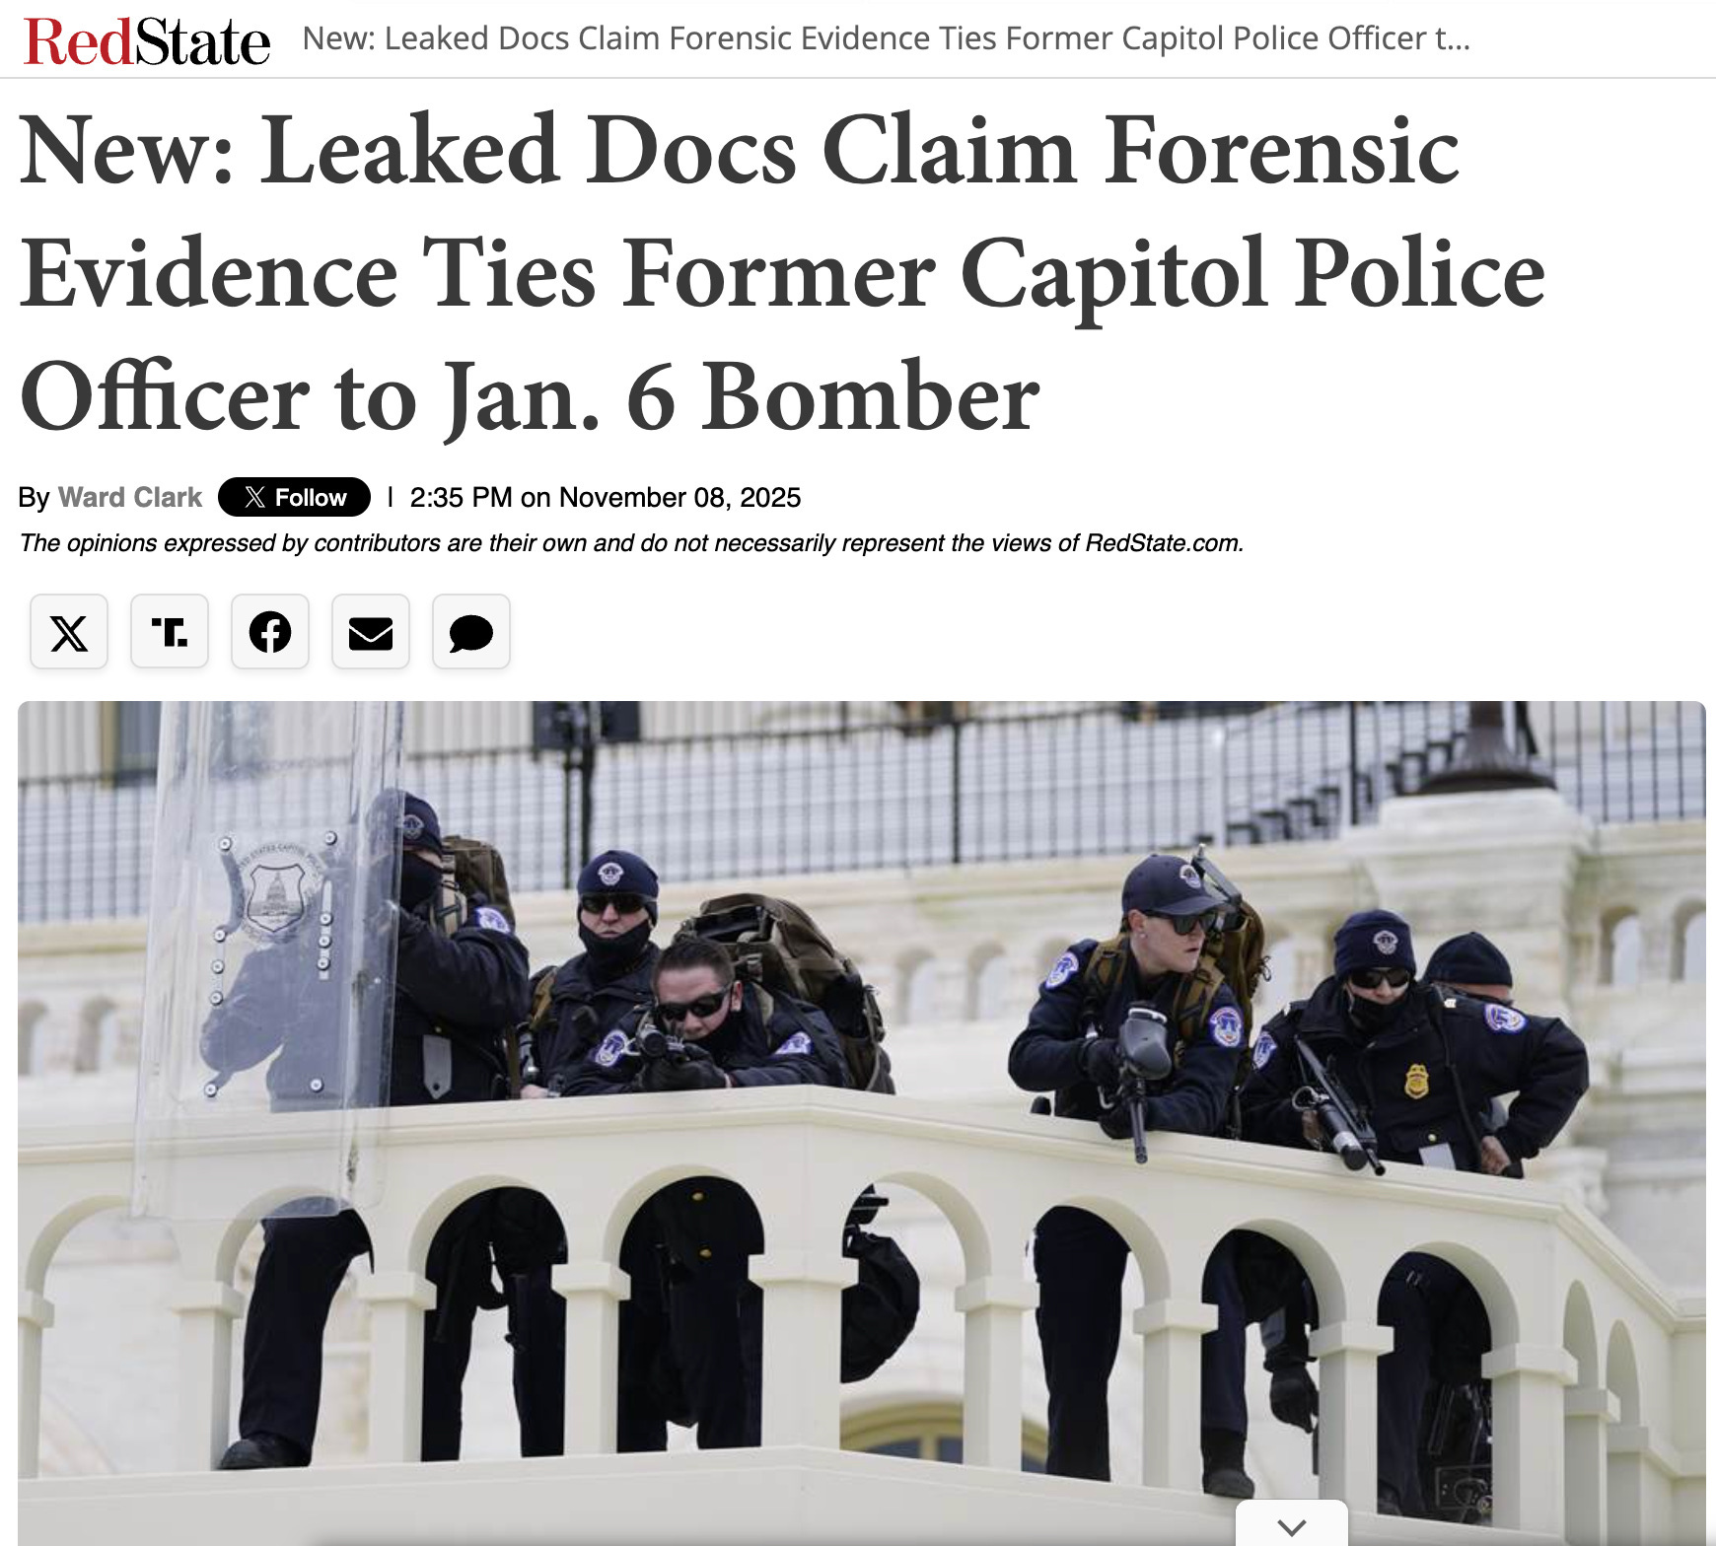Click the RedState logo
The height and width of the screenshot is (1546, 1716).
147,41
